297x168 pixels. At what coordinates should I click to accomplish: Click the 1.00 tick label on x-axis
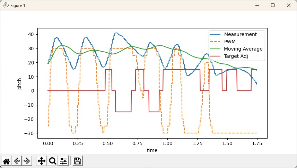167,143
